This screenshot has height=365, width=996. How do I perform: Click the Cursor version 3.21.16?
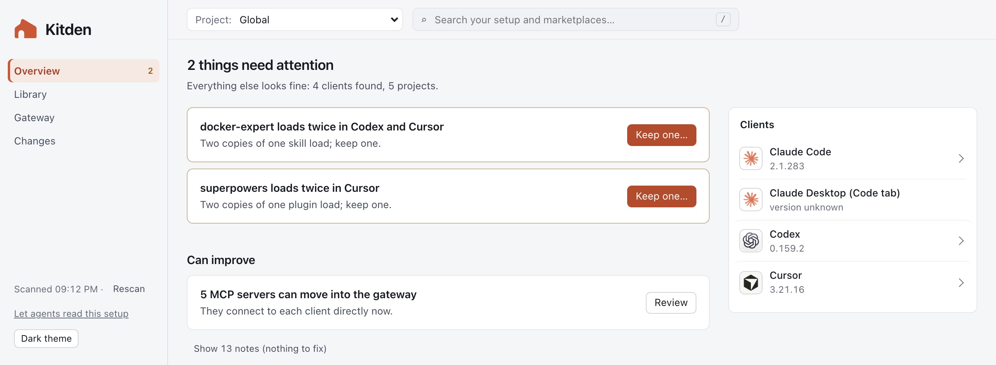[x=787, y=290]
